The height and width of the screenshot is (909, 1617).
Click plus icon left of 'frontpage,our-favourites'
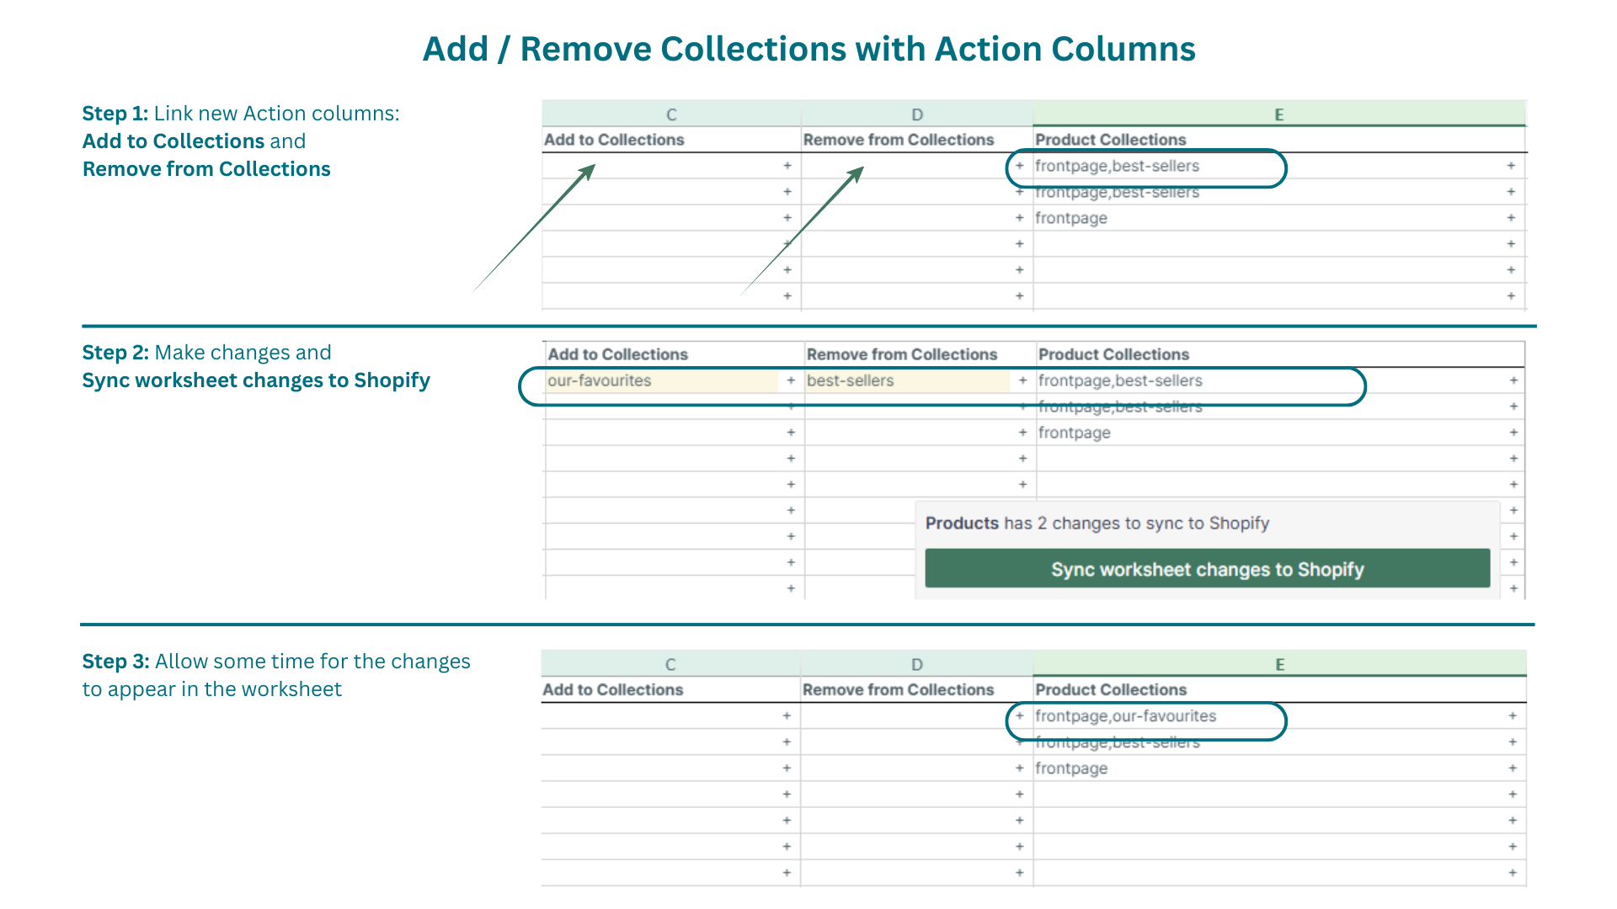click(x=1019, y=716)
